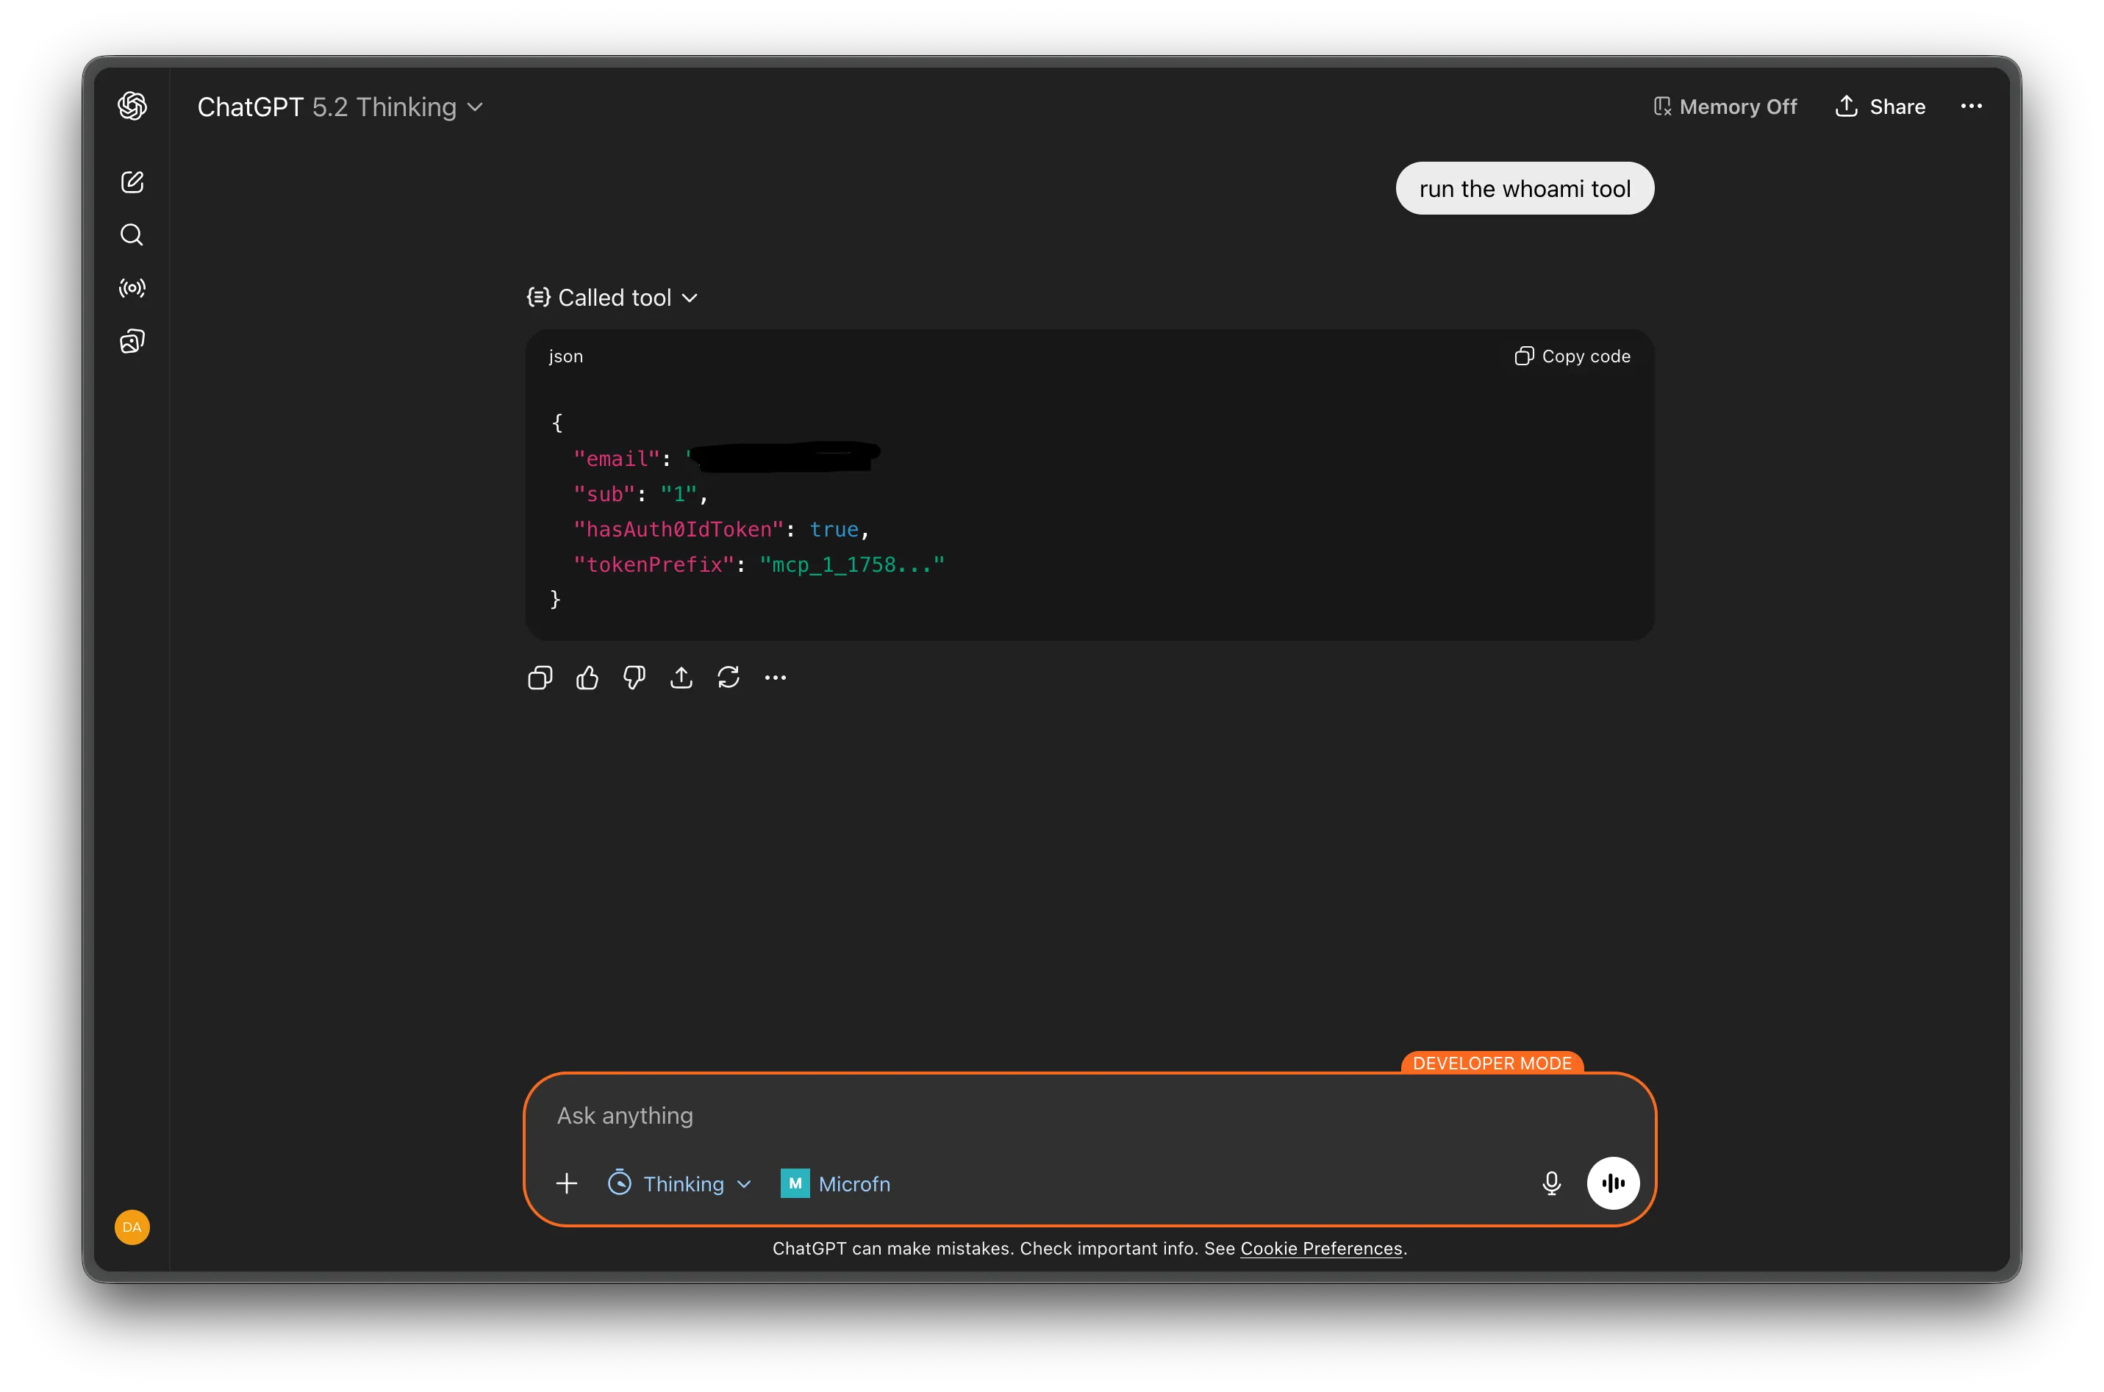Select the voice/radio icon in the sidebar
2104x1392 pixels.
[132, 287]
